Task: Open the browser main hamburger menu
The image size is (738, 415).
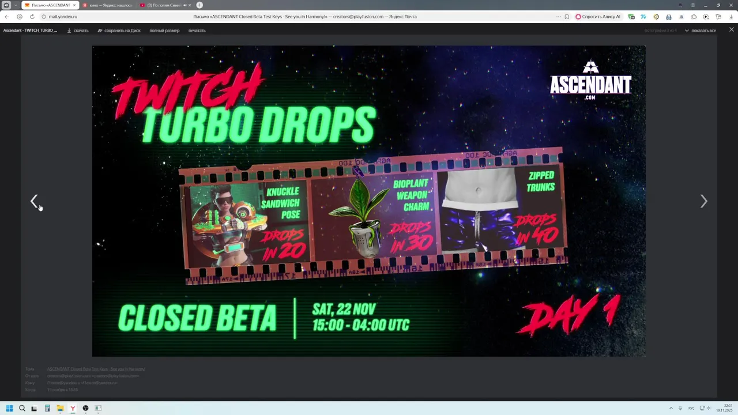Action: 694,5
